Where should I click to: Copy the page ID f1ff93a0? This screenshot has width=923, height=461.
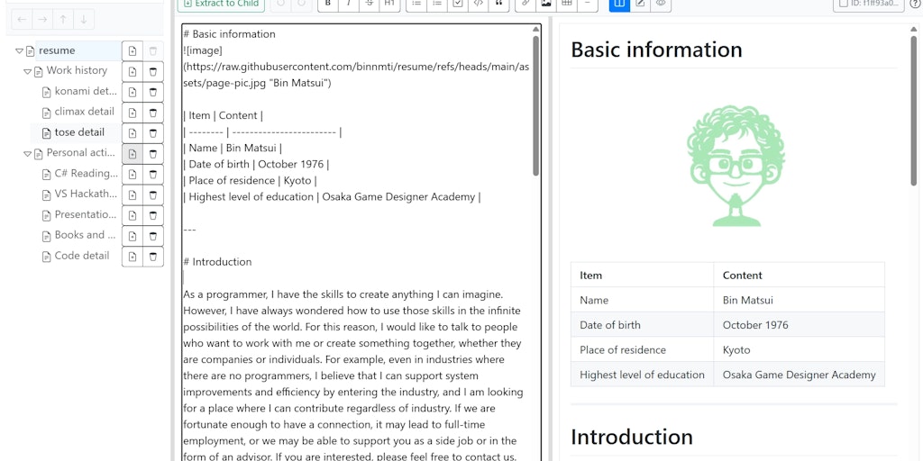868,3
